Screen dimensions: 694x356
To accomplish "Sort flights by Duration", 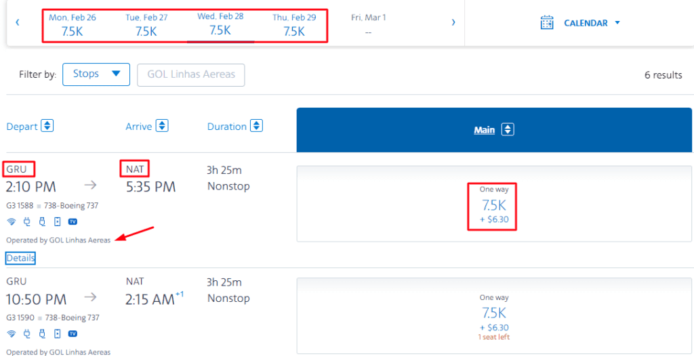I will pyautogui.click(x=256, y=126).
